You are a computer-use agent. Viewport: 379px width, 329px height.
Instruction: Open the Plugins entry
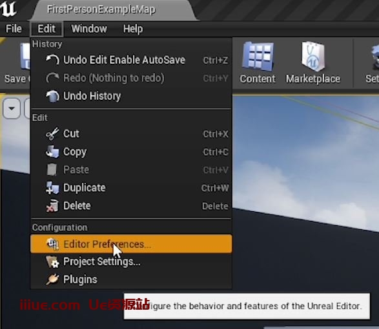pos(132,279)
